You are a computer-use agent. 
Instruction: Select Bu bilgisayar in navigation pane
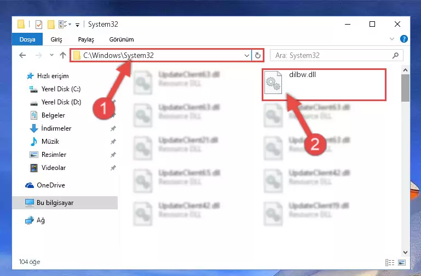click(65, 203)
